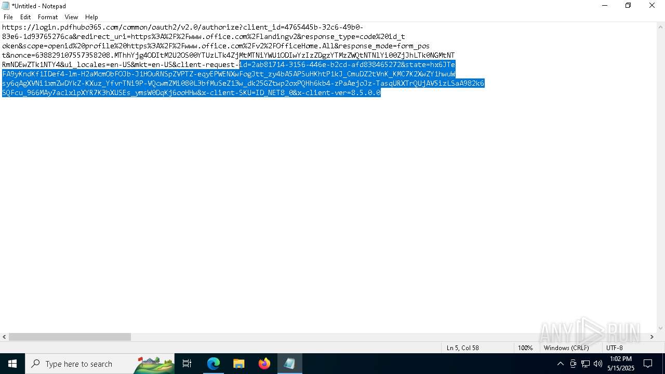Show hidden system tray icons
Screen dimensions: 665x374
click(x=560, y=364)
